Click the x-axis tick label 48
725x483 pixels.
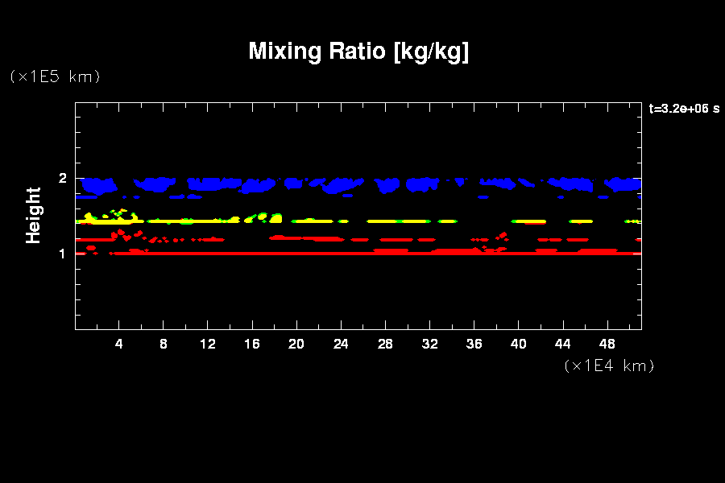coord(607,344)
